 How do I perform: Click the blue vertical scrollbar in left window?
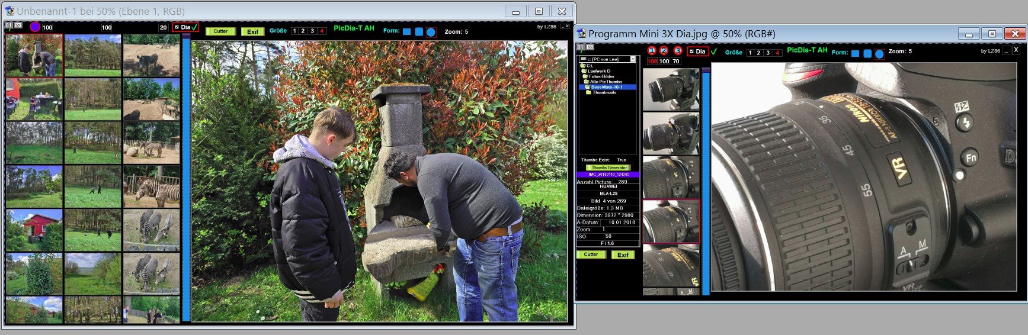[186, 178]
